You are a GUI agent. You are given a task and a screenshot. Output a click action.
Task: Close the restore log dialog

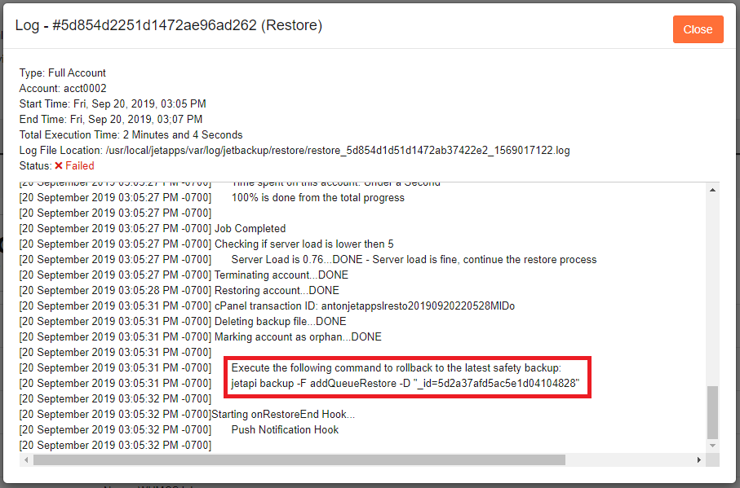pos(698,29)
